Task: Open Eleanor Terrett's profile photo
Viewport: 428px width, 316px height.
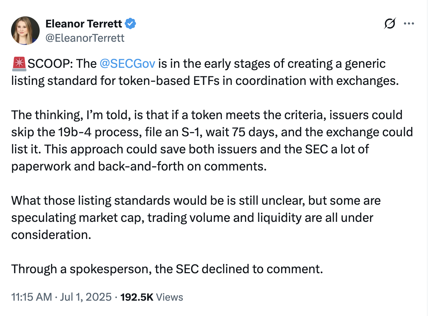Action: point(25,30)
